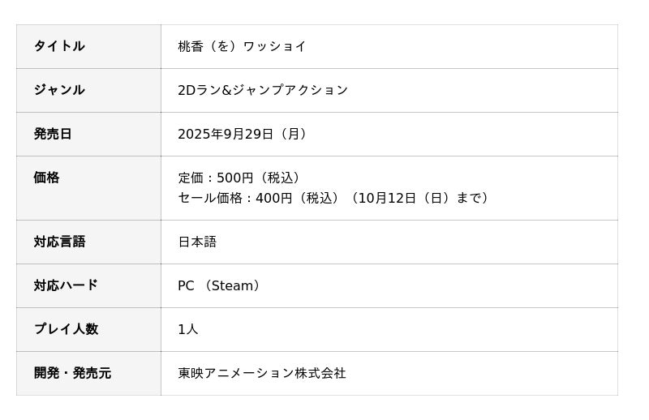
Task: Select the language value 日本語
Action: 197,242
